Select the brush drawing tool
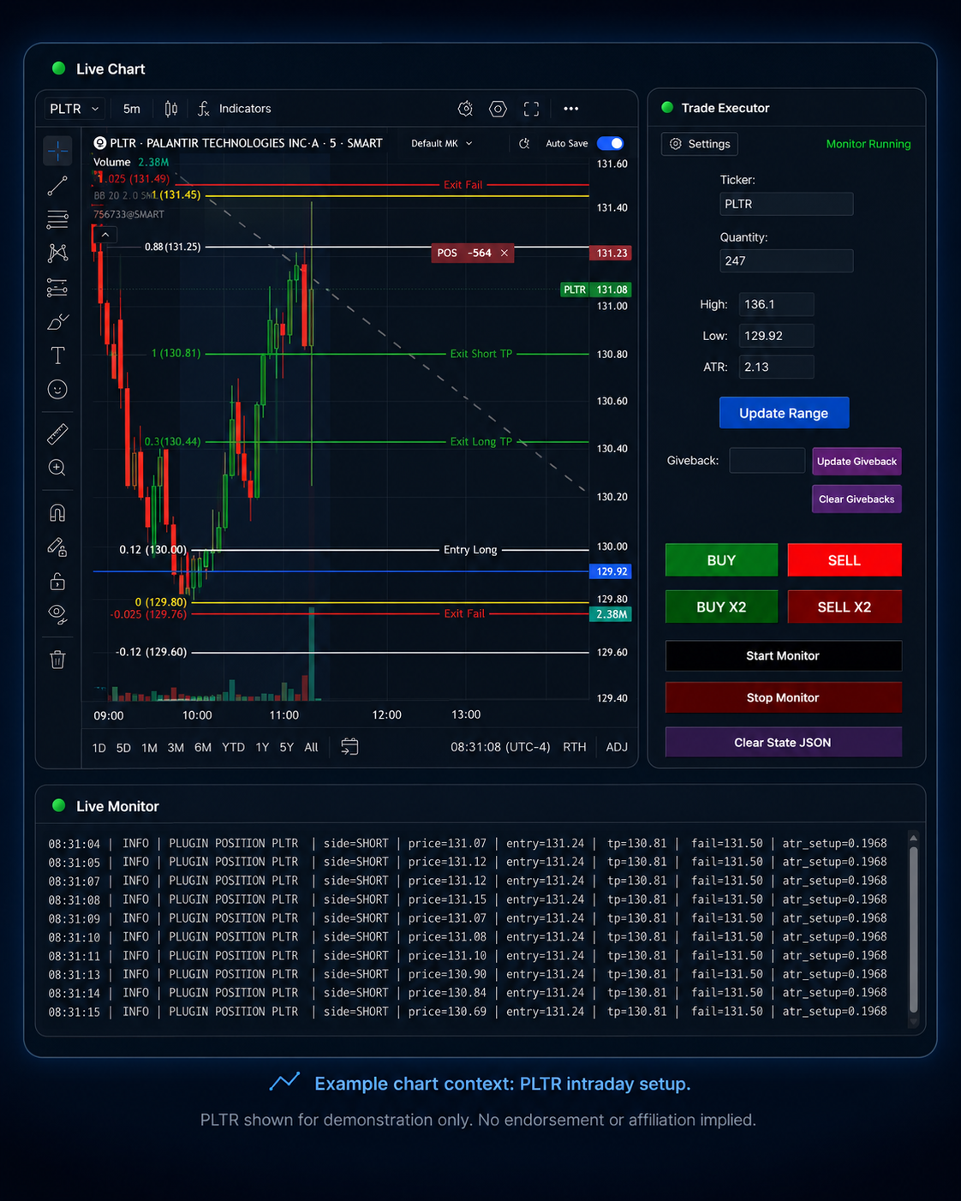This screenshot has width=961, height=1201. pyautogui.click(x=57, y=322)
